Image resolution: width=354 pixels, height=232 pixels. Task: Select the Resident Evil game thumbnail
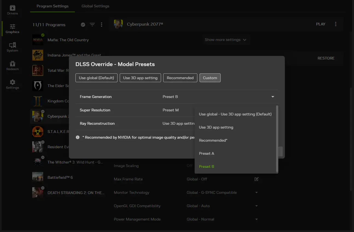tap(38, 147)
